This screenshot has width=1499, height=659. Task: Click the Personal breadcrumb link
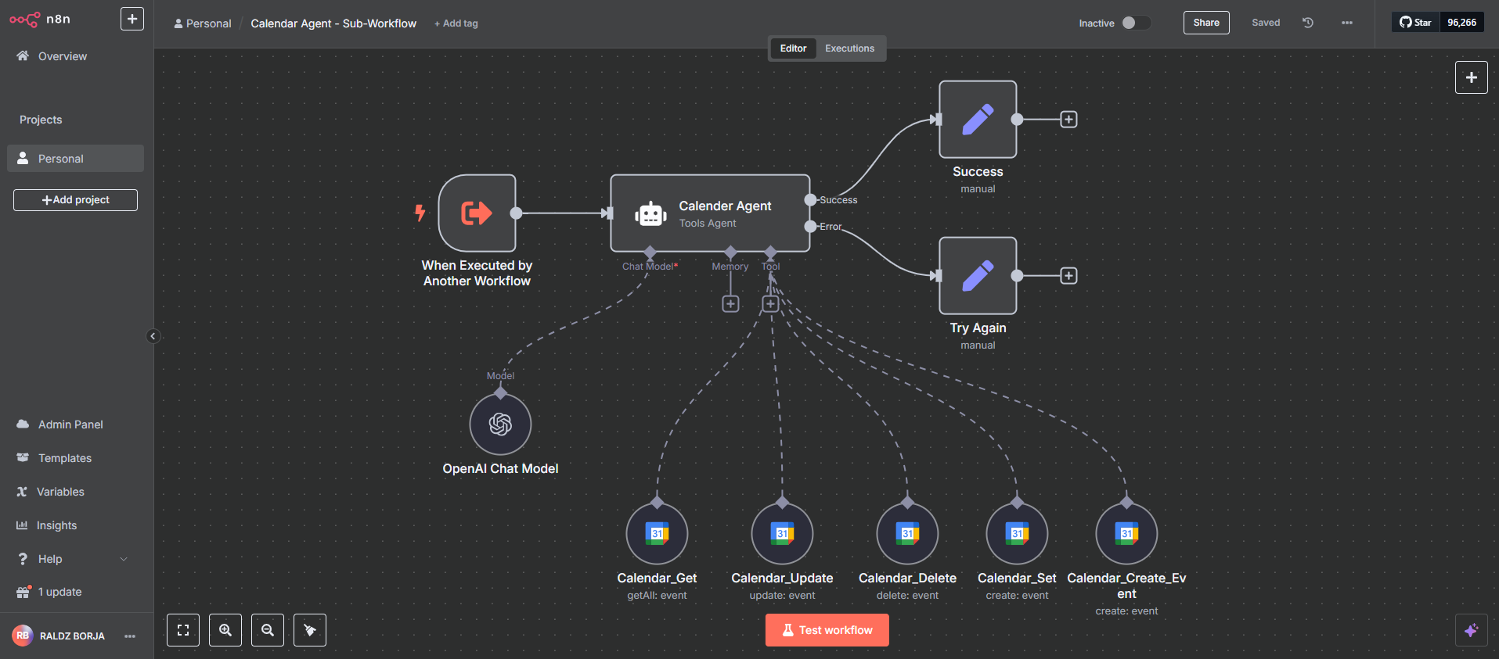(203, 23)
